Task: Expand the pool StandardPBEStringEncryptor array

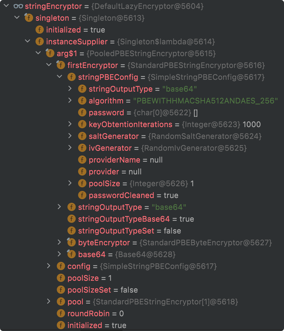Action: tap(49, 301)
